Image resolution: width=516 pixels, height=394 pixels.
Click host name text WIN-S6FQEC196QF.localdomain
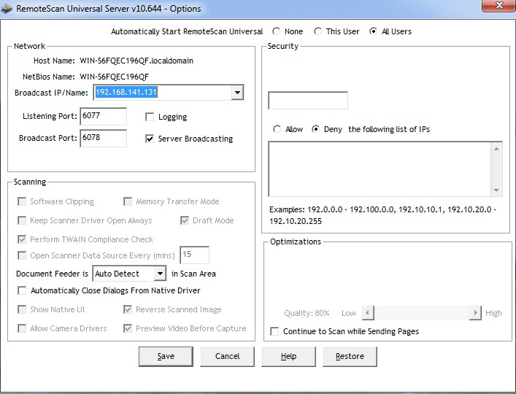click(136, 61)
